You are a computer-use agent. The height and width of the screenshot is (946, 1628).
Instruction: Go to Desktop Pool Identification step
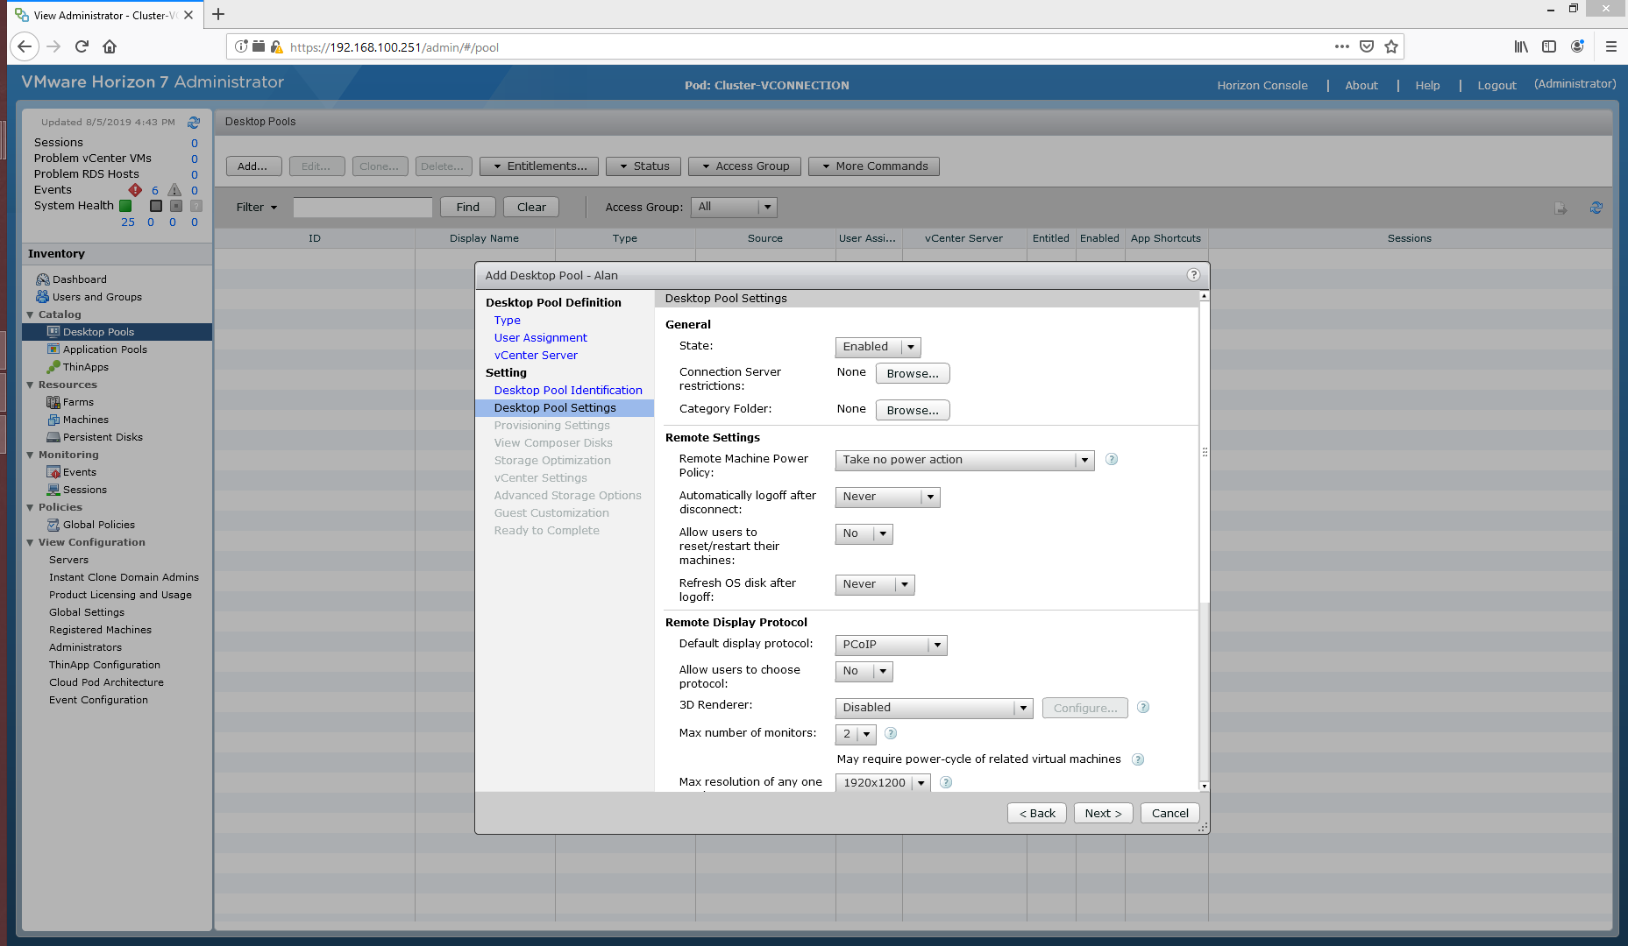tap(567, 391)
